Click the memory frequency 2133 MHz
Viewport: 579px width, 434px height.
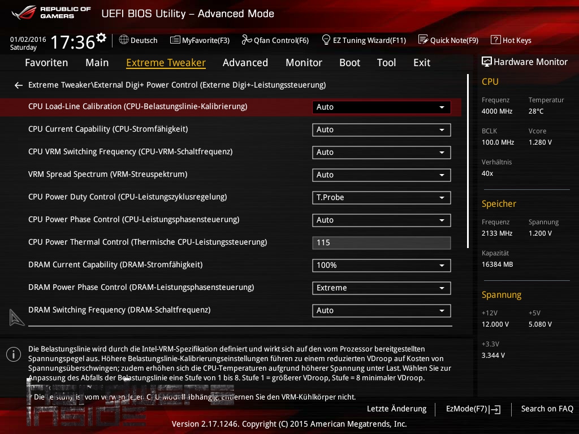click(x=497, y=233)
